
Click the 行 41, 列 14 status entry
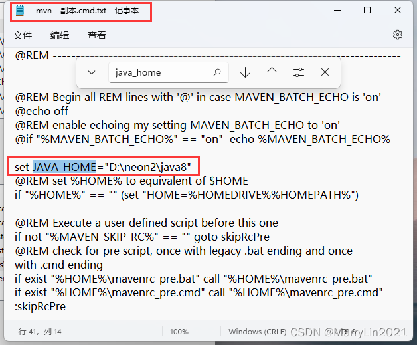coord(40,332)
